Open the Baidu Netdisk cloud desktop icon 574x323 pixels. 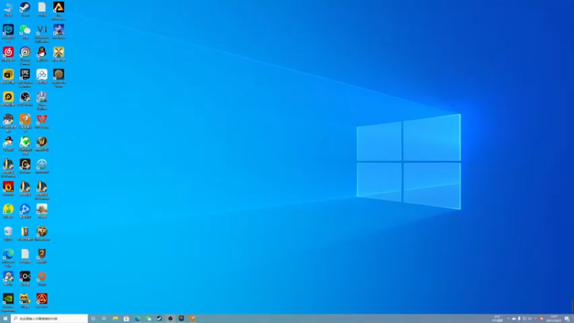pos(42,76)
